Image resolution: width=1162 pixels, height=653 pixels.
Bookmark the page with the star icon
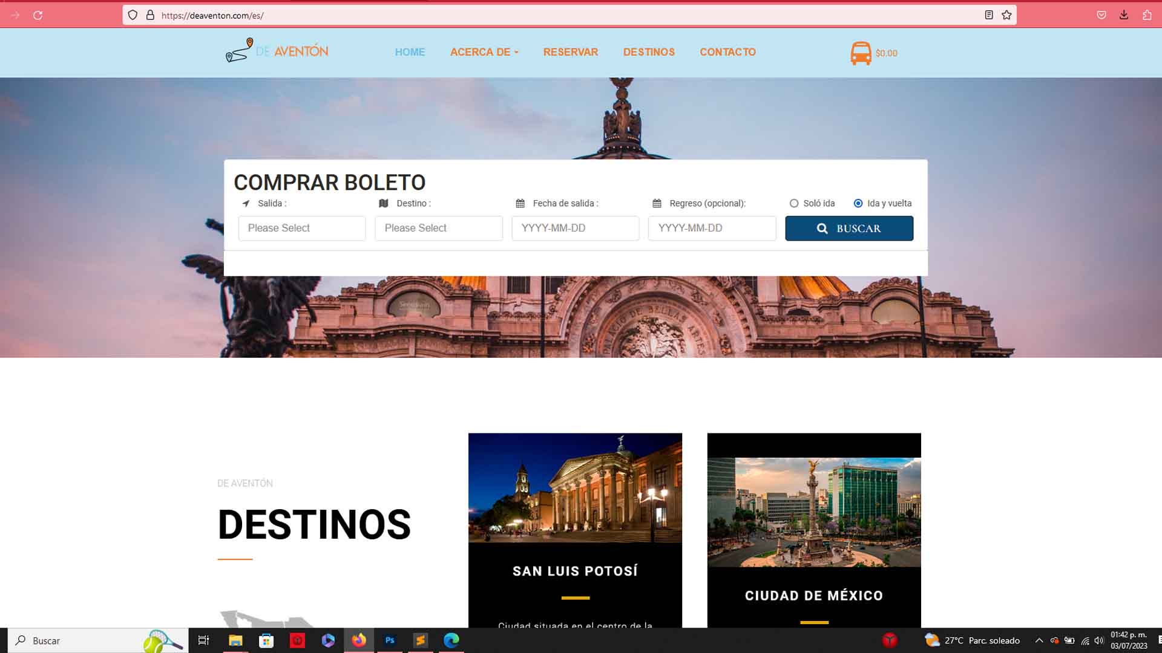coord(1005,15)
